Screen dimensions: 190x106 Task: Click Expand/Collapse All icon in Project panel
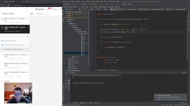(x=82, y=9)
